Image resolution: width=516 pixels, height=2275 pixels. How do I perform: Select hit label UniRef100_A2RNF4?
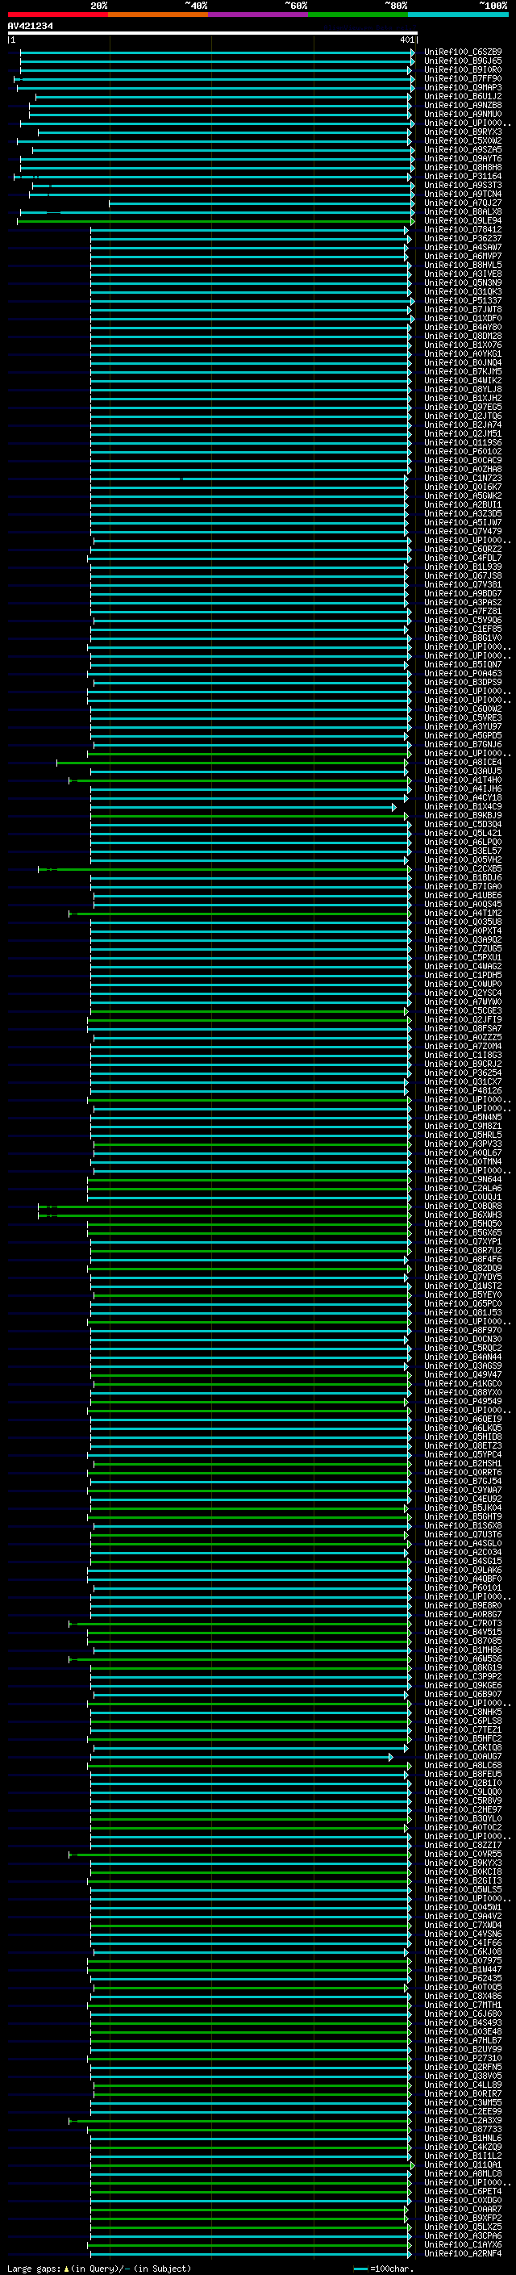click(x=463, y=2253)
